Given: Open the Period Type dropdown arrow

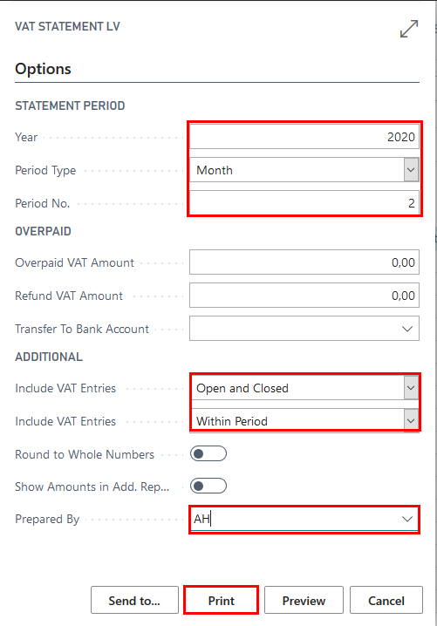Looking at the screenshot, I should (x=411, y=170).
